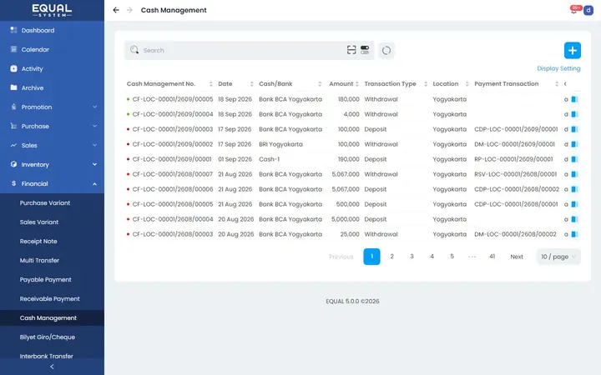This screenshot has width=601, height=375.
Task: Open Purchase Variant in sidebar
Action: (45, 202)
